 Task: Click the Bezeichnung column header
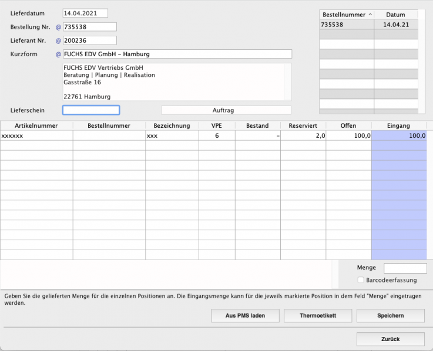click(x=172, y=125)
